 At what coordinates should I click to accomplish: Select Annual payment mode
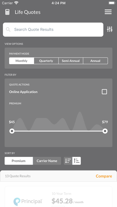click(x=96, y=61)
